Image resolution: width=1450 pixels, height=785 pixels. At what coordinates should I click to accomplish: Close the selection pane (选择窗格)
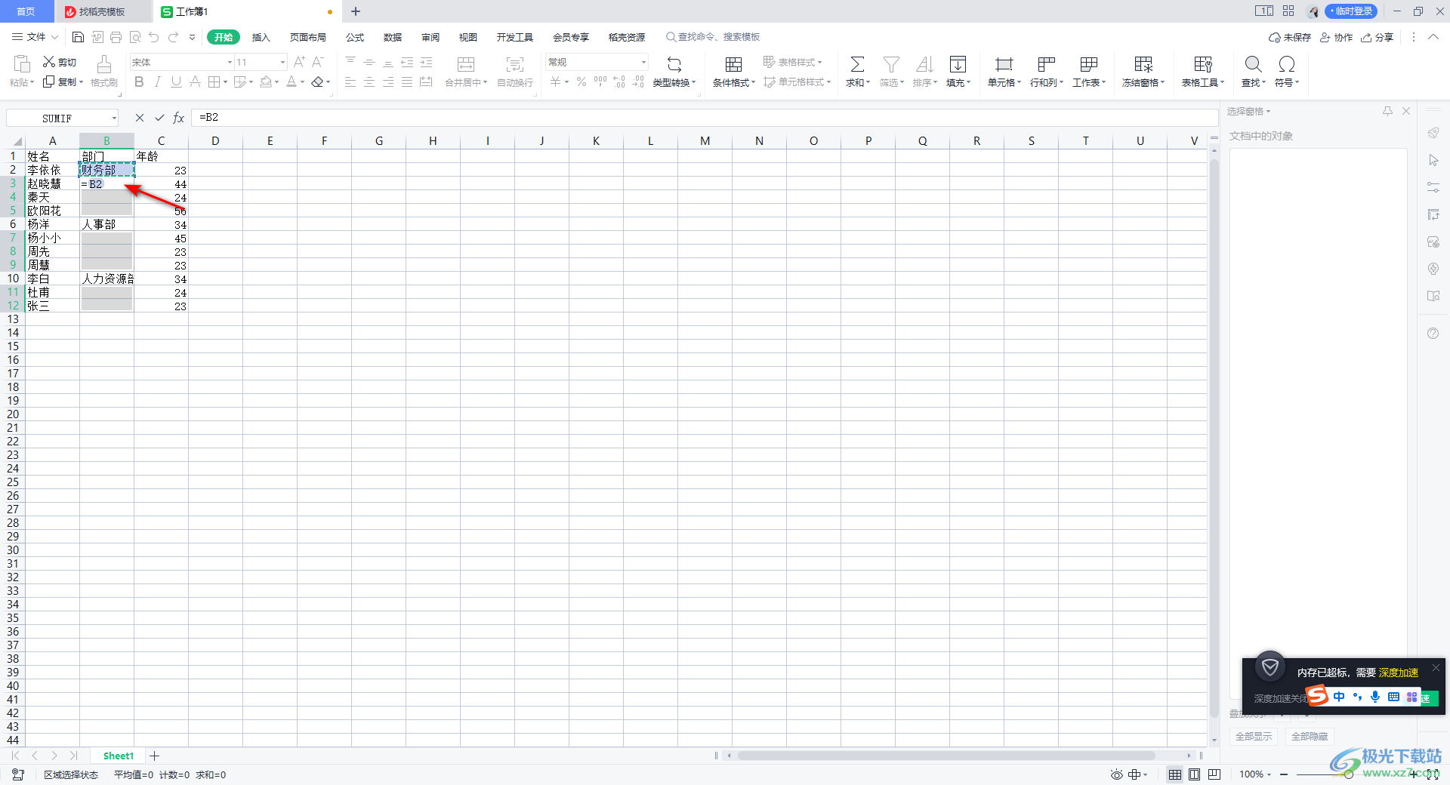(1406, 111)
